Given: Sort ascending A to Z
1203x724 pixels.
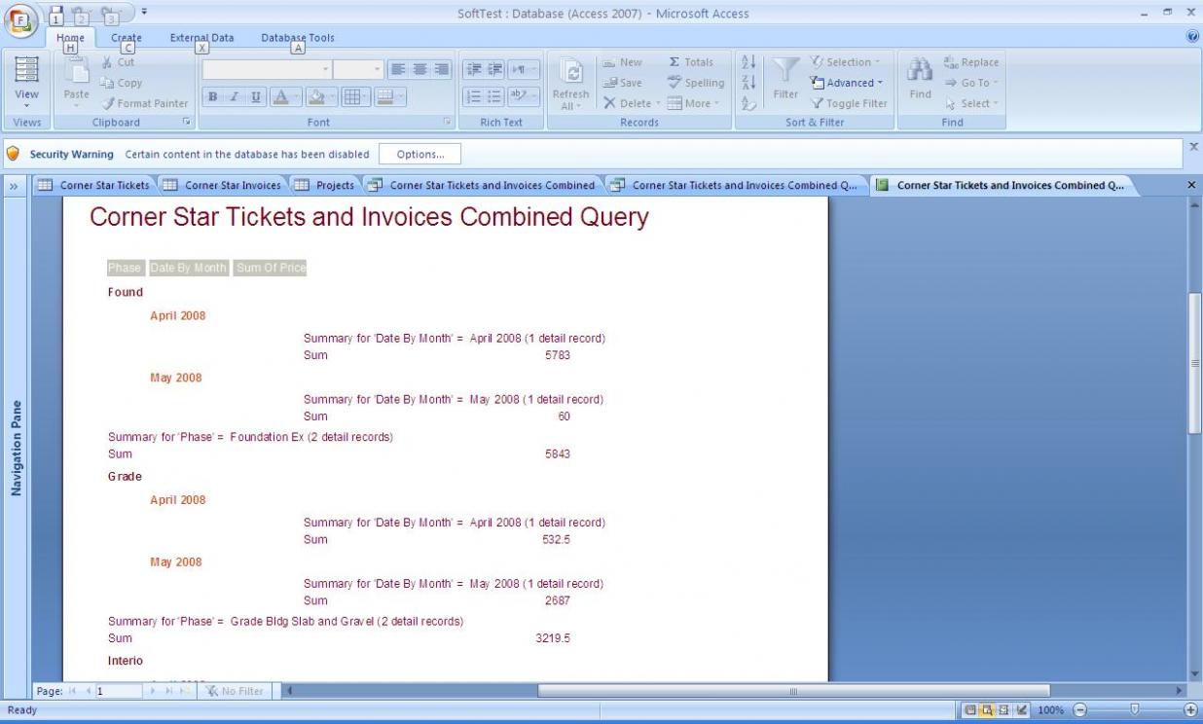Looking at the screenshot, I should tap(748, 62).
